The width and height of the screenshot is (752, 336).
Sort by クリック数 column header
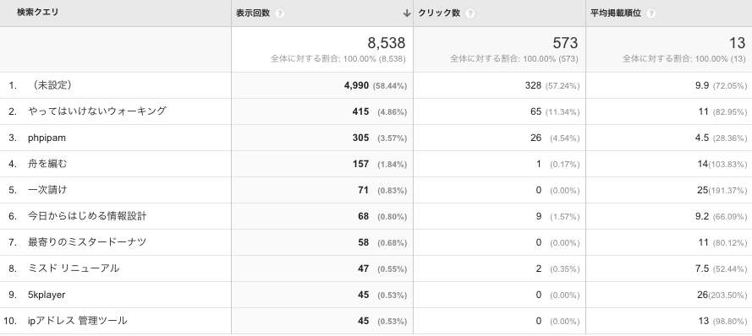(x=439, y=14)
